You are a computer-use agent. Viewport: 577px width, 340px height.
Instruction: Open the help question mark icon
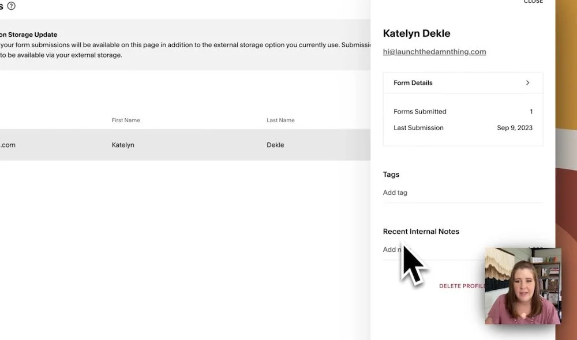12,6
